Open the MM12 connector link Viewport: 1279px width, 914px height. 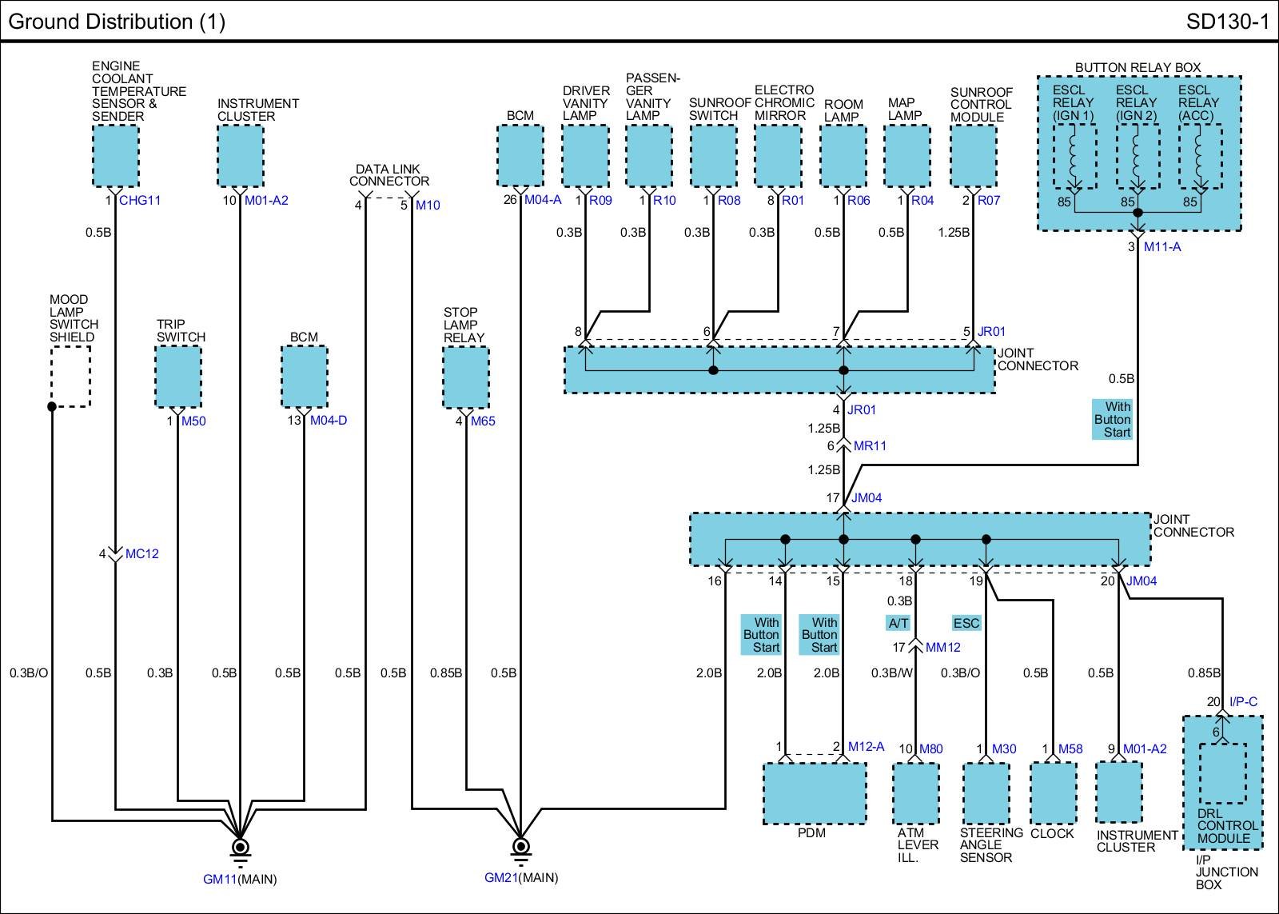pyautogui.click(x=942, y=647)
